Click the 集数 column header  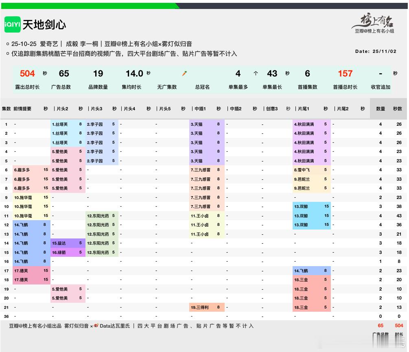(6, 109)
